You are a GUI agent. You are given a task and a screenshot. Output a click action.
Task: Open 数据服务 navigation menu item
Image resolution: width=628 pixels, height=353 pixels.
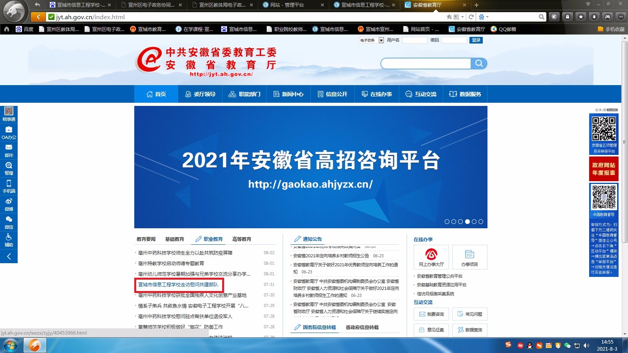point(465,94)
